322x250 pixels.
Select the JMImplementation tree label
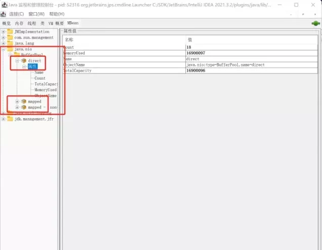(32, 31)
